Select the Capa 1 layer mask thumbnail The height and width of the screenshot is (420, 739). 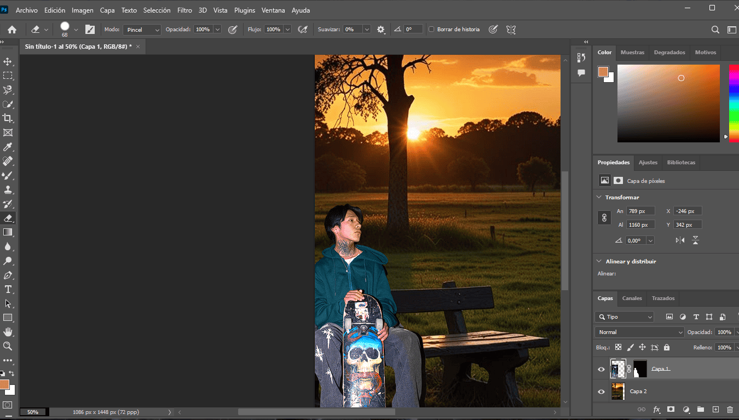tap(640, 369)
